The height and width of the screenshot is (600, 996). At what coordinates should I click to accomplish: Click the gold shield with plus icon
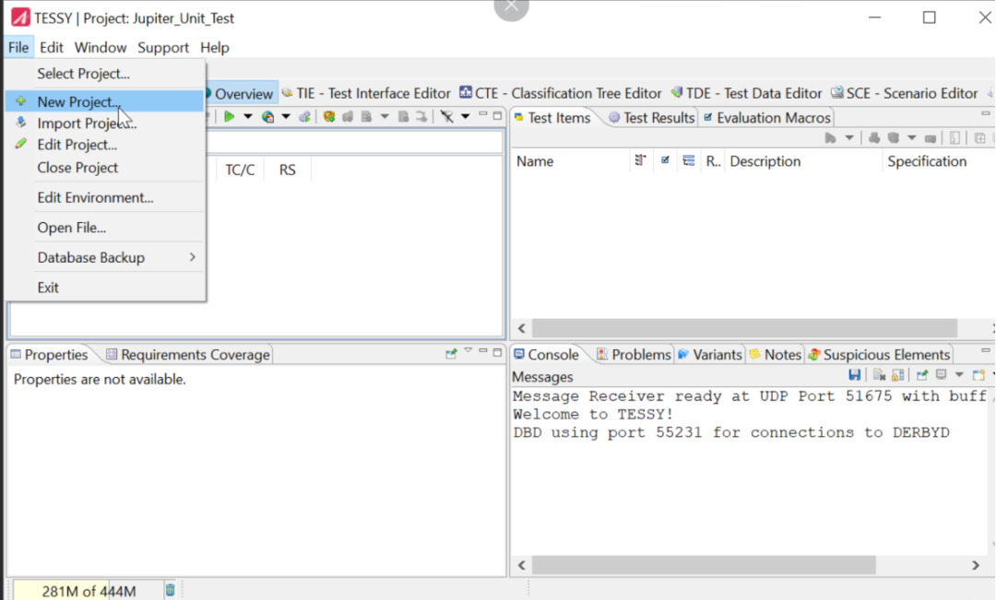[329, 116]
